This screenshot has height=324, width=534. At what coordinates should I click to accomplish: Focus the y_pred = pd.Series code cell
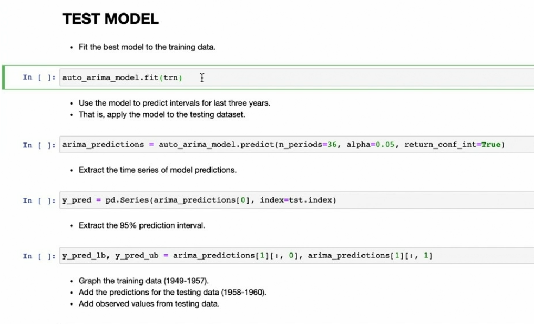[x=380, y=200]
